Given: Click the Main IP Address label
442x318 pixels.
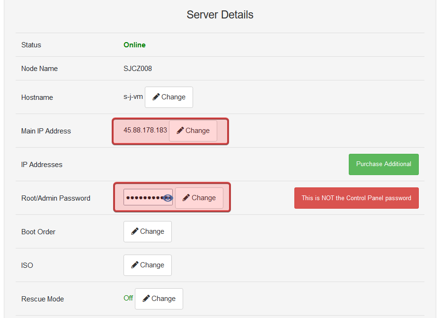Looking at the screenshot, I should coord(46,131).
